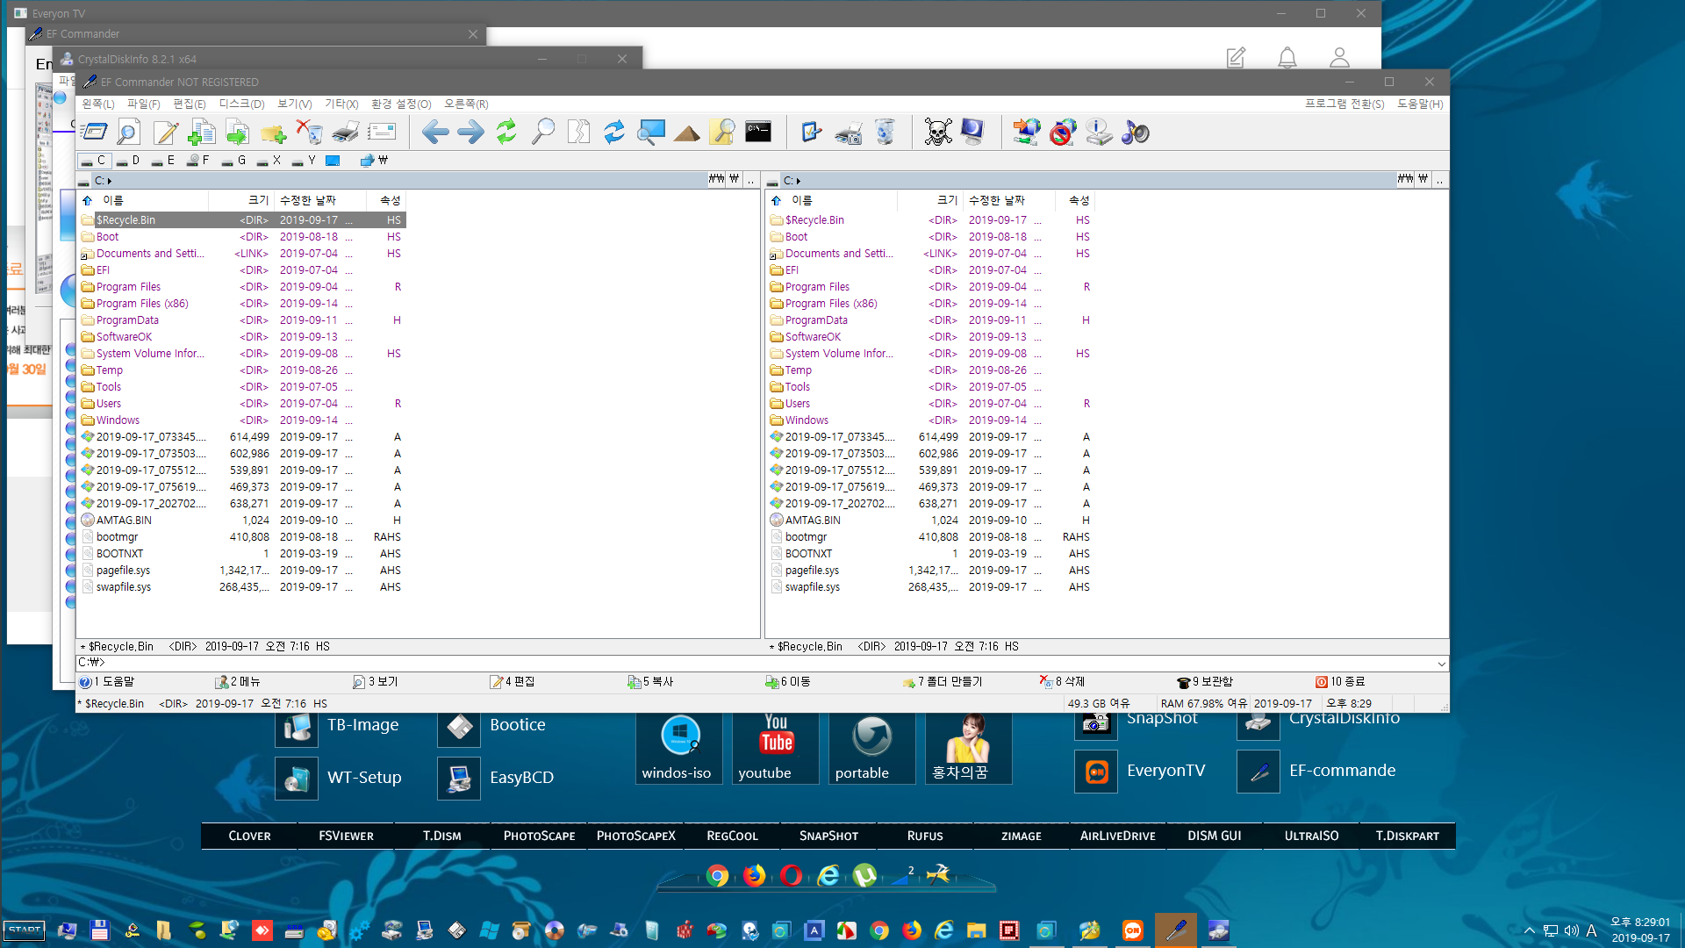Click the 10 종료 function button
Image resolution: width=1685 pixels, height=948 pixels.
tap(1340, 682)
